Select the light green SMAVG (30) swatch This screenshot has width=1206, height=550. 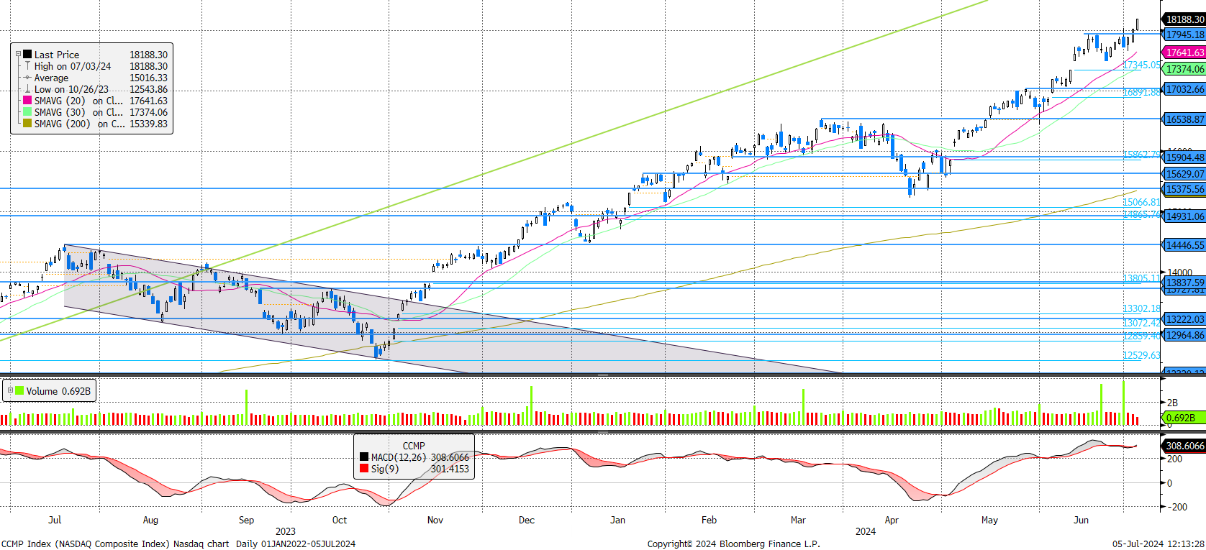tap(27, 112)
